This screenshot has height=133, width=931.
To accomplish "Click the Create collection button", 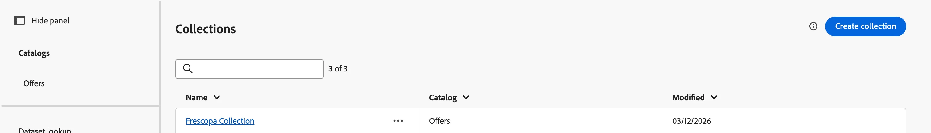I will coord(865,26).
